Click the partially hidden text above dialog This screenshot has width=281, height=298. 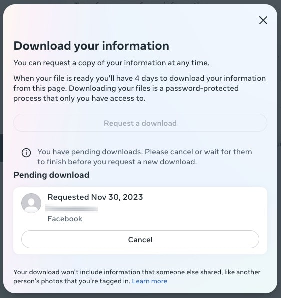(x=138, y=3)
